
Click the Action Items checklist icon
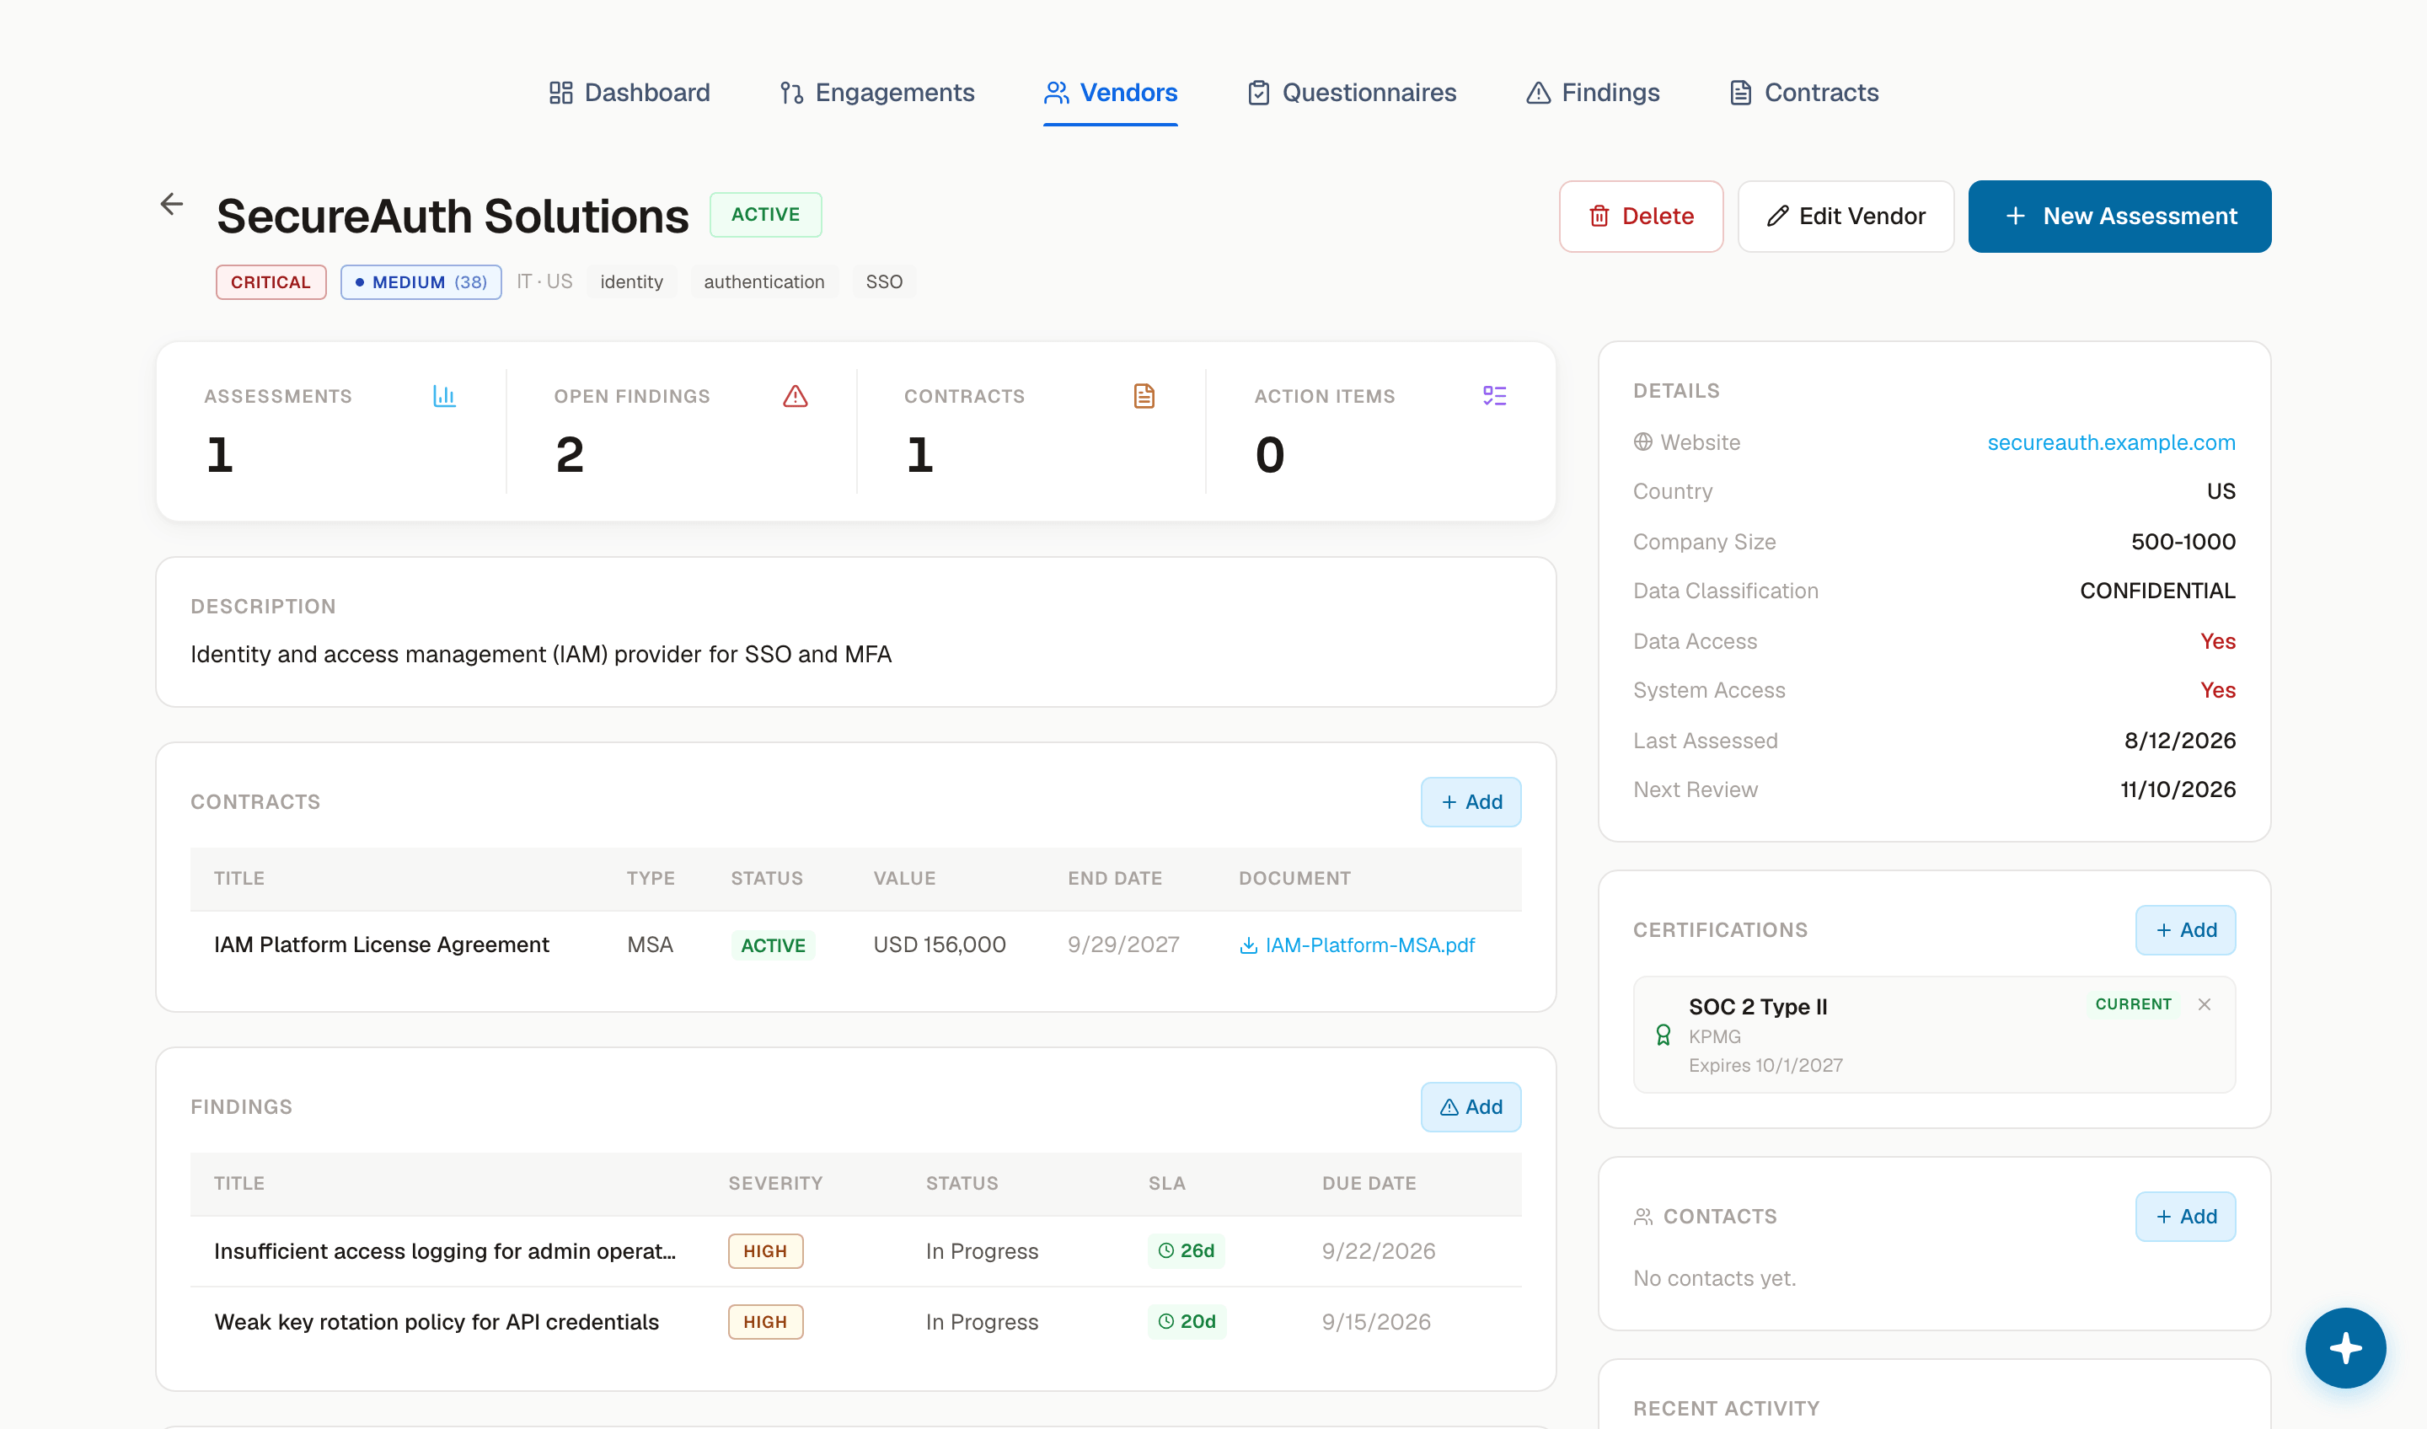[x=1495, y=396]
